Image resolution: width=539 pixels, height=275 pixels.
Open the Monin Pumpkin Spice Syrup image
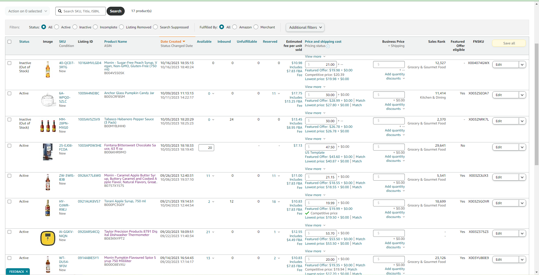(48, 264)
